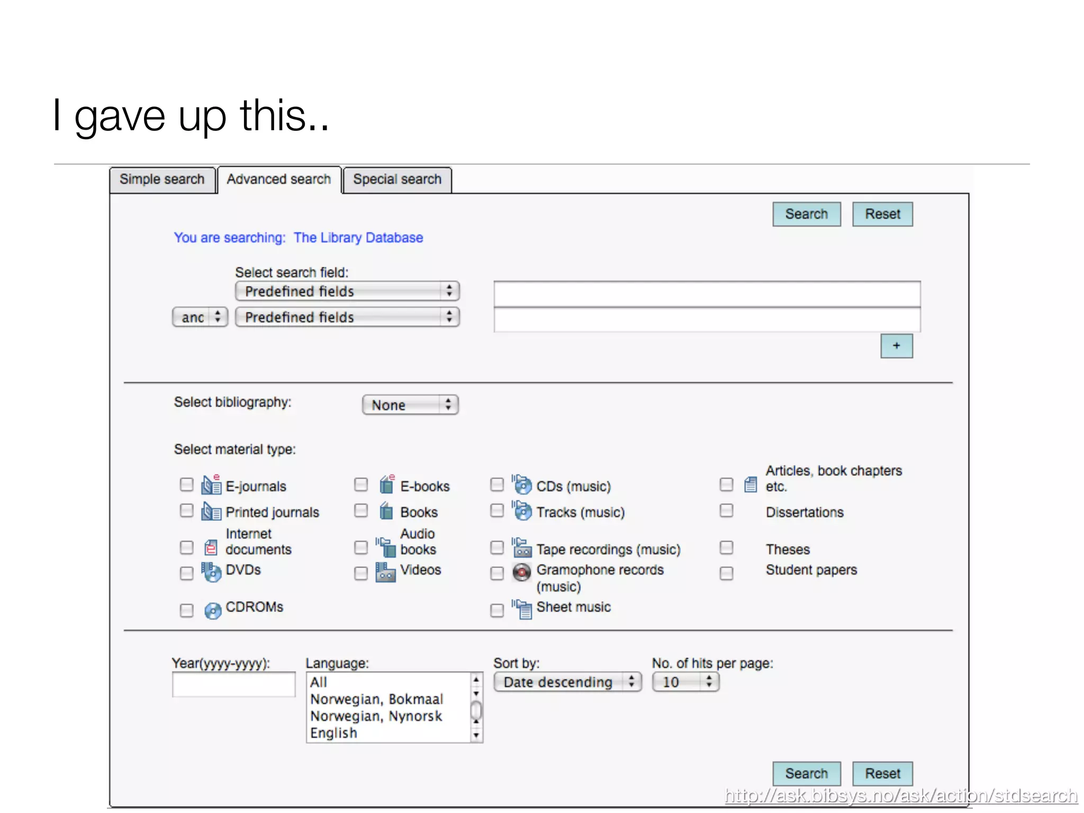Switch to the Simple search tab

point(162,179)
